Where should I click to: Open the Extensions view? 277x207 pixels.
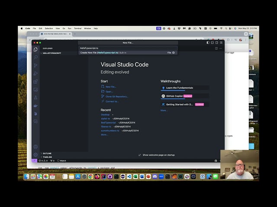[x=35, y=82]
